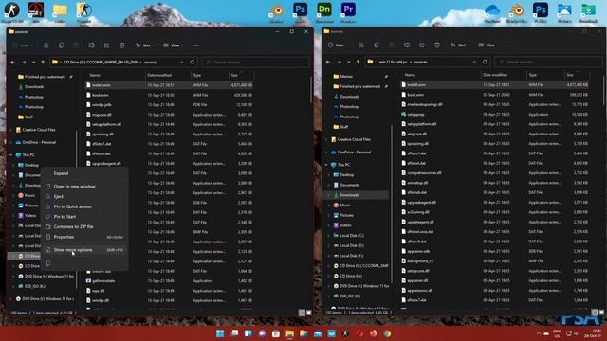Open Adobe Dimension desktop shortcut

tap(324, 11)
